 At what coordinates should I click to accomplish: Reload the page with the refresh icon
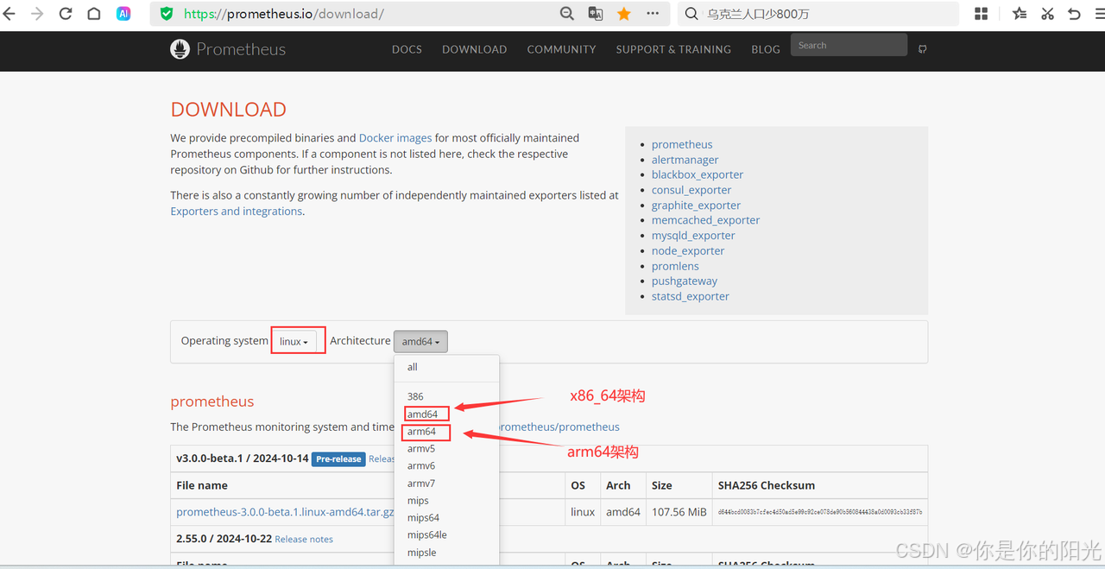click(66, 14)
